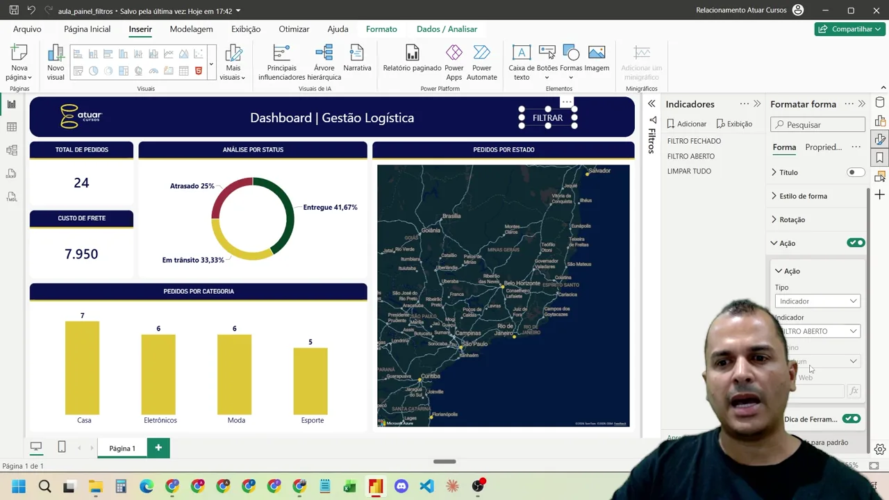Insert a Relatório paginado
Screen dimensions: 889x500
point(412,58)
